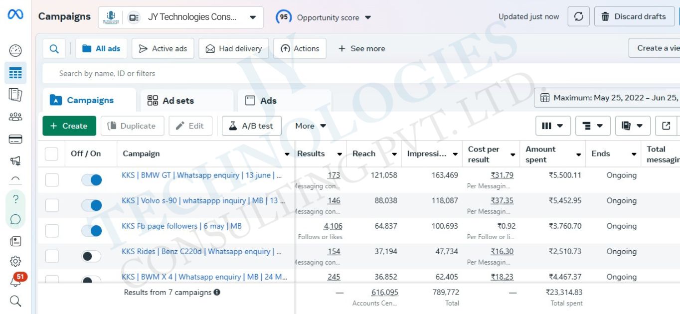Open the Reach column header menu

394,154
